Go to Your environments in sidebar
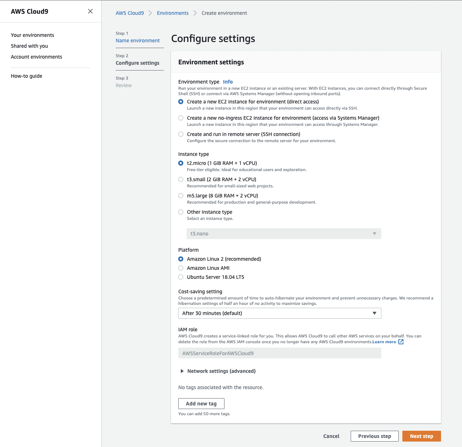 tap(33, 35)
